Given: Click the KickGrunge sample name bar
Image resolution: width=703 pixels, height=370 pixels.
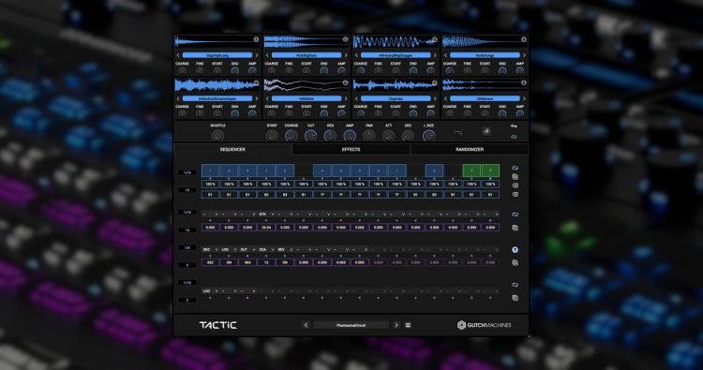Looking at the screenshot, I should click(x=485, y=55).
